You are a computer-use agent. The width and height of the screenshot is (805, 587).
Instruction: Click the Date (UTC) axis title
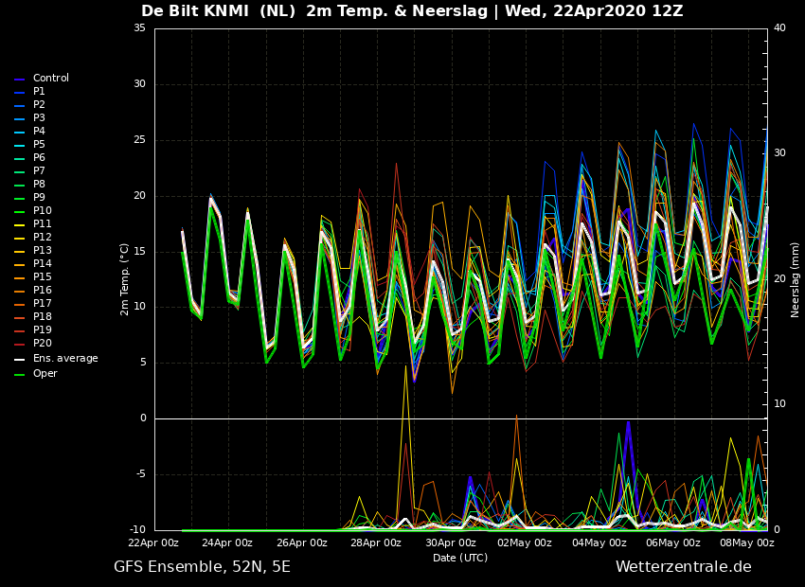coord(460,558)
